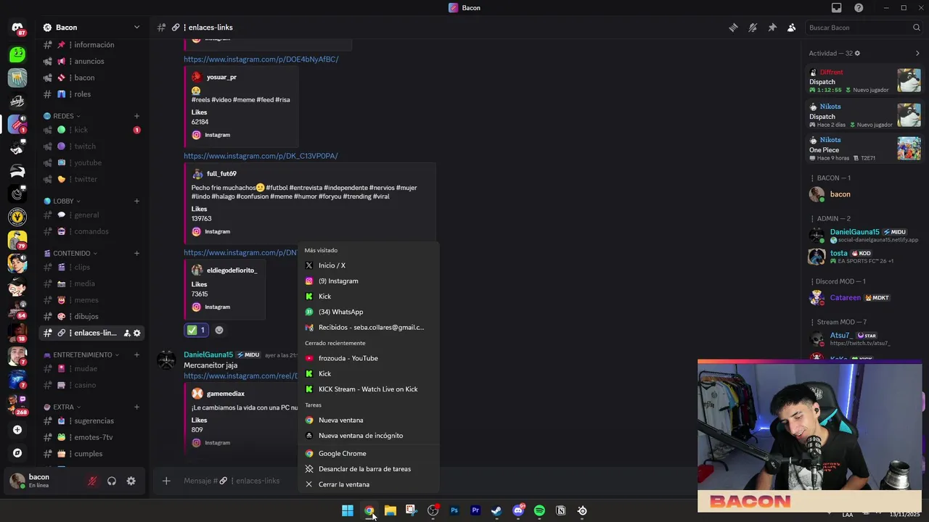Screen dimensions: 929x522
Task: Open the full_fut69 embed author
Action: [221, 174]
